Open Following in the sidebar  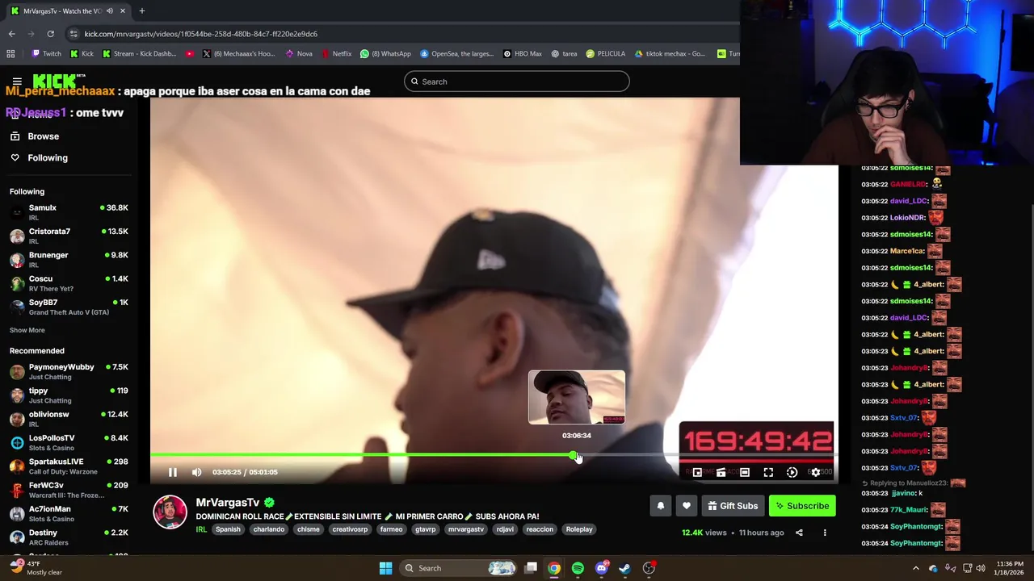click(48, 158)
